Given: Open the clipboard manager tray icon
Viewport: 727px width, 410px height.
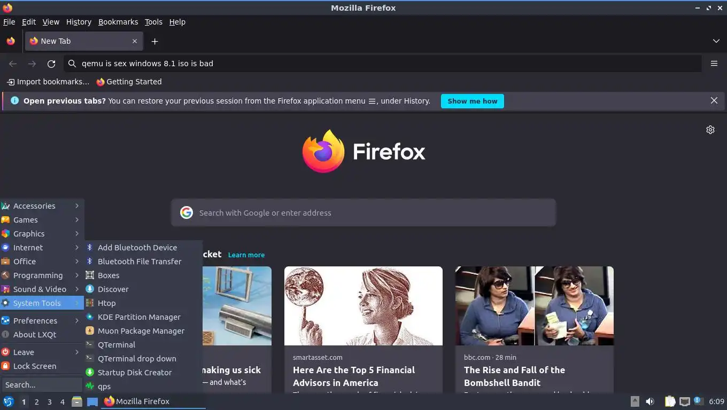Looking at the screenshot, I should (x=670, y=401).
